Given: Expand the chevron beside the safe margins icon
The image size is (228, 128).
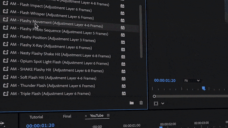Looking at the screenshot, I should (x=163, y=104).
